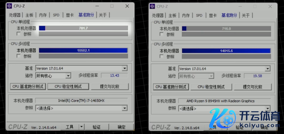This screenshot has width=284, height=134.
Task: Open the 参照 <请选择> dropdown in the left window
Action: tap(124, 108)
